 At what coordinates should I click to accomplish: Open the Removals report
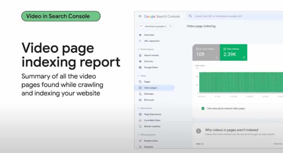point(149,100)
